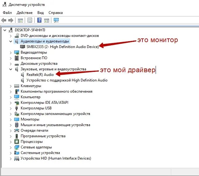The height and width of the screenshot is (176, 199).
Task: Collapse the Аудиовходы и аудиовыходы category
Action: (x=11, y=41)
